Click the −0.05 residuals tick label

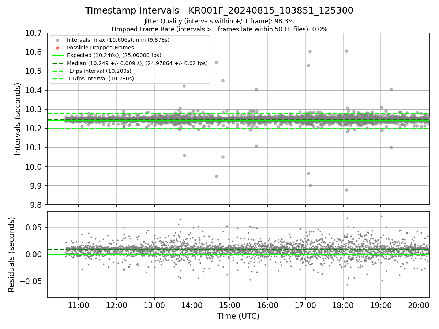tap(31, 281)
